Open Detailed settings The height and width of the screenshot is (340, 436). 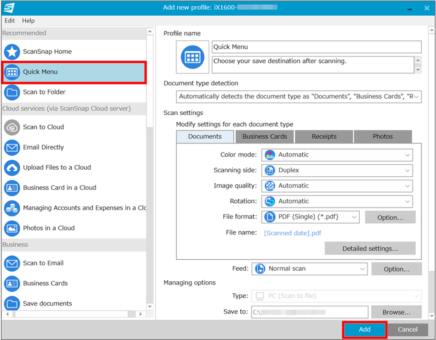pyautogui.click(x=370, y=248)
